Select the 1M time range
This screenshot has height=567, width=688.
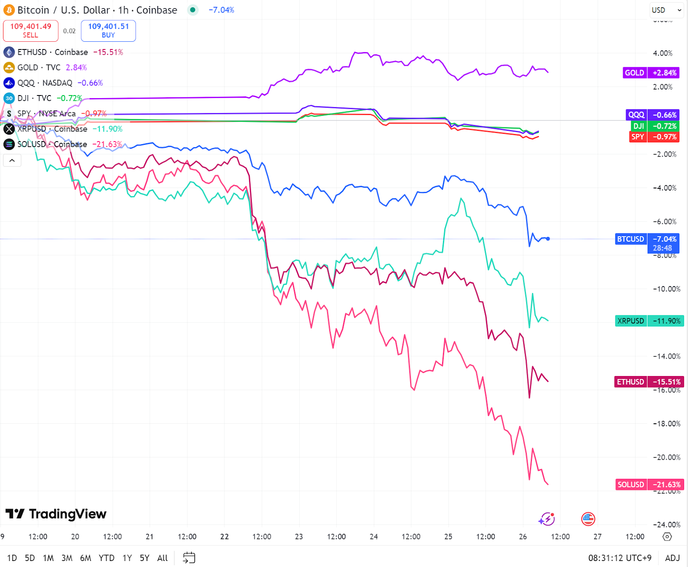click(x=48, y=558)
